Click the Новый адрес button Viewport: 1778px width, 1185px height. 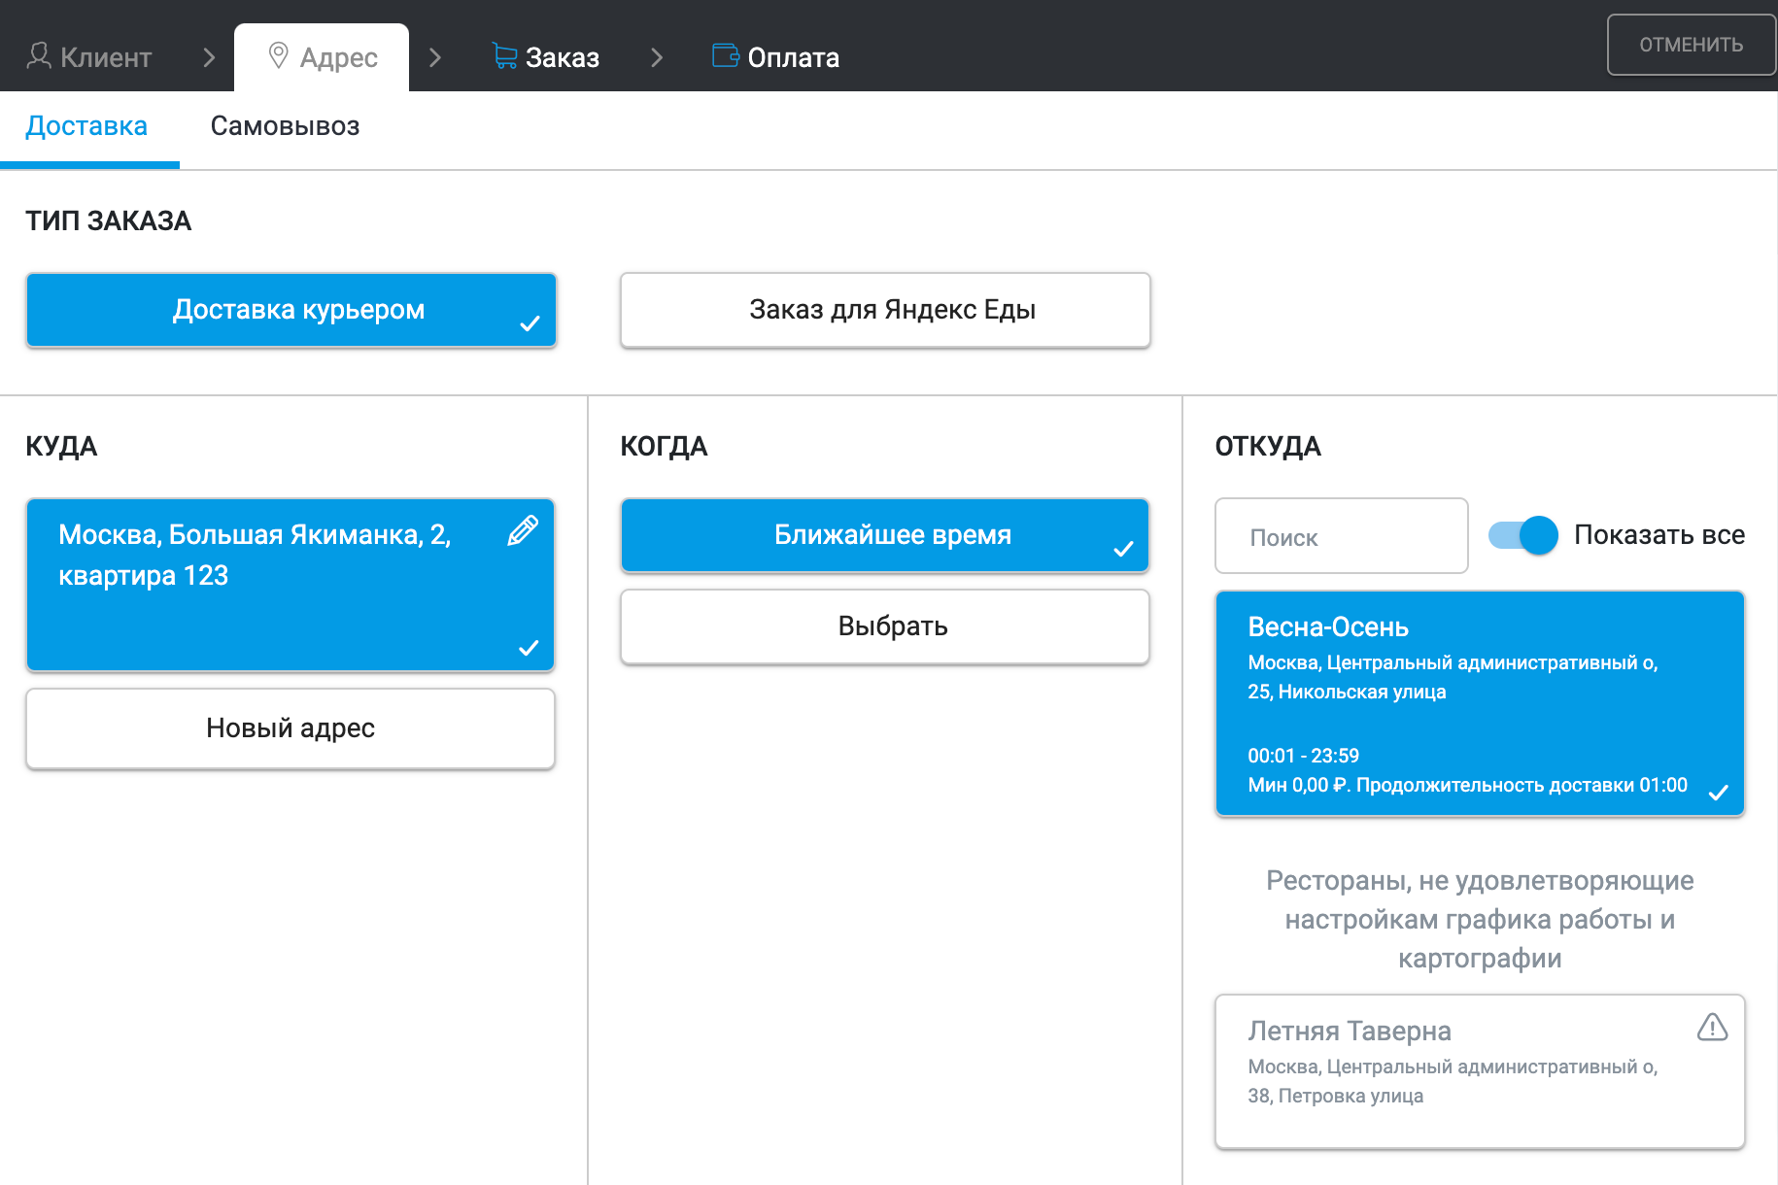[291, 728]
